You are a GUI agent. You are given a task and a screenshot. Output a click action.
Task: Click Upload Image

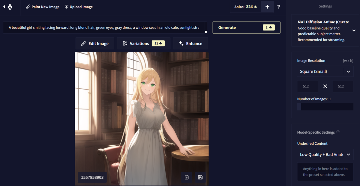(79, 7)
